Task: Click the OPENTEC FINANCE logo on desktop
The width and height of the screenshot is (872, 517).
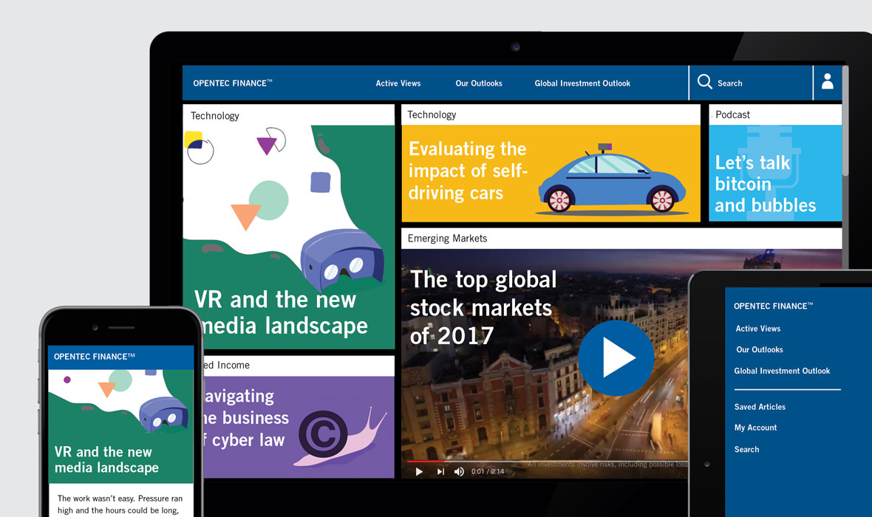Action: [x=232, y=83]
